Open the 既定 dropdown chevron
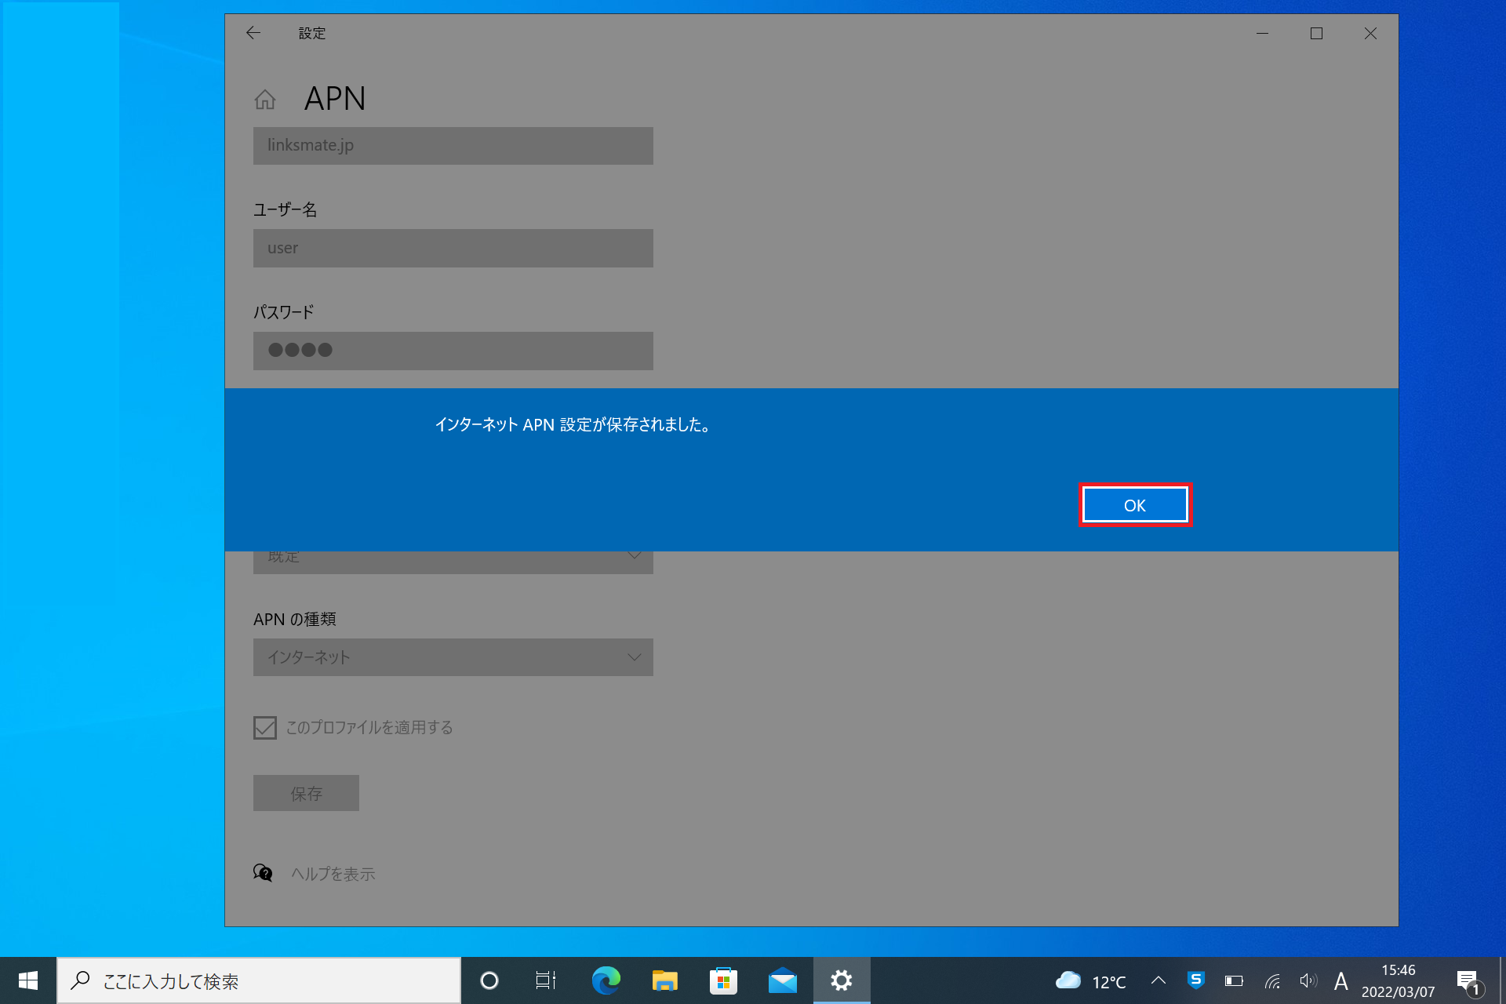The height and width of the screenshot is (1004, 1506). click(634, 558)
